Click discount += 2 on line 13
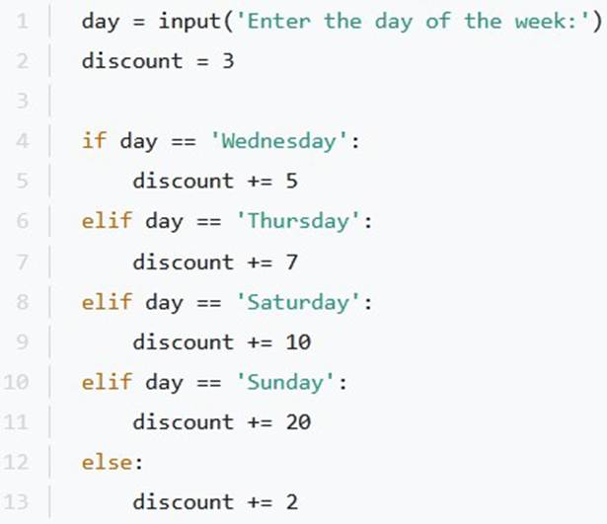The height and width of the screenshot is (524, 607). (215, 502)
